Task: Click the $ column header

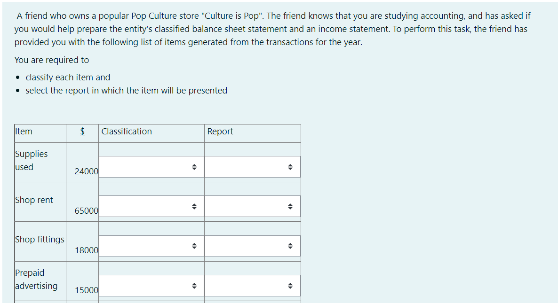Action: [x=82, y=132]
